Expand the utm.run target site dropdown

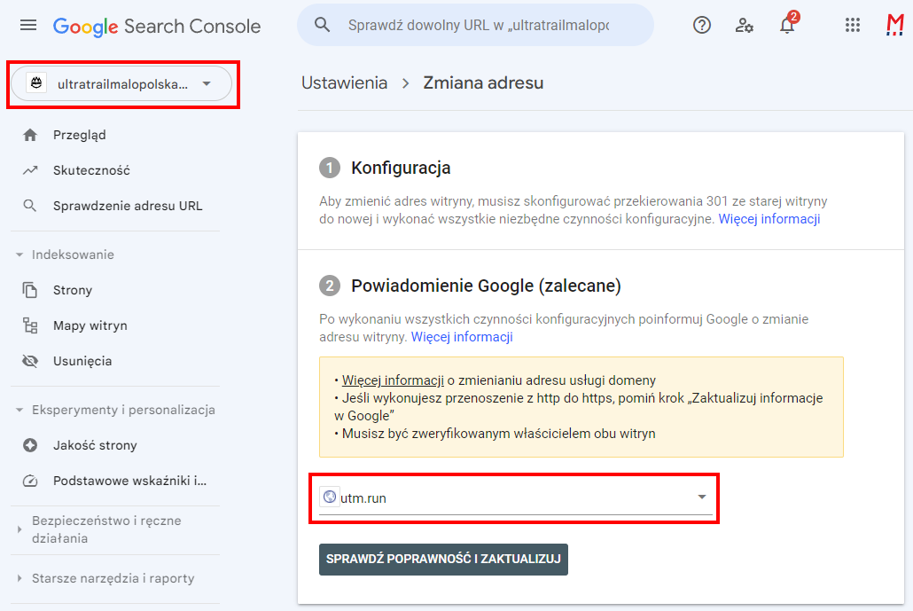702,497
